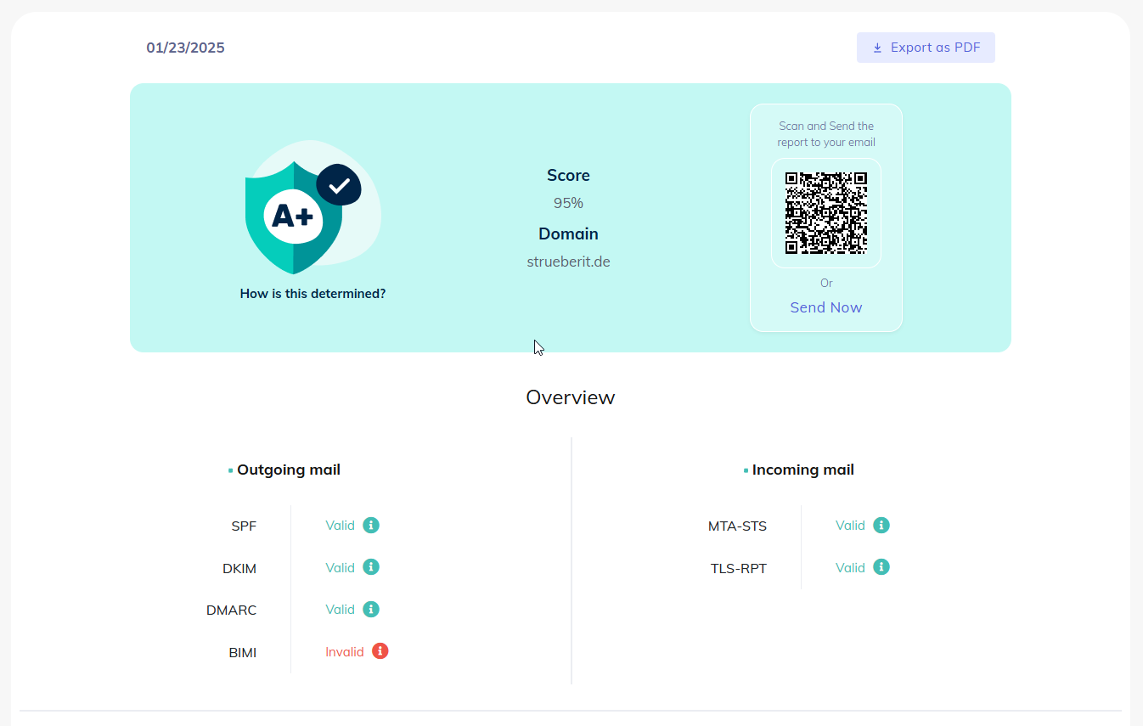
Task: Select the Outgoing mail heading
Action: click(x=288, y=470)
